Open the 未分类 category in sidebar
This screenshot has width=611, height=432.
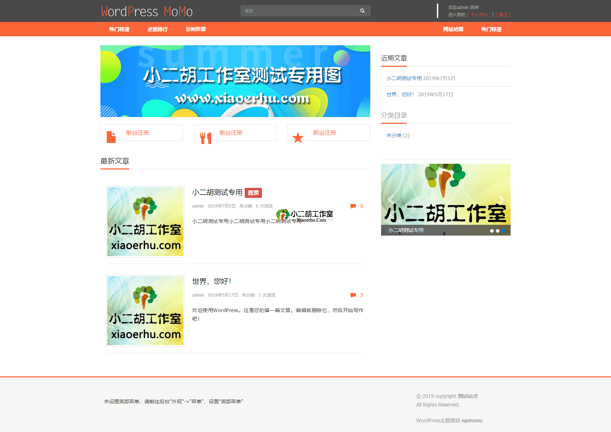point(394,135)
